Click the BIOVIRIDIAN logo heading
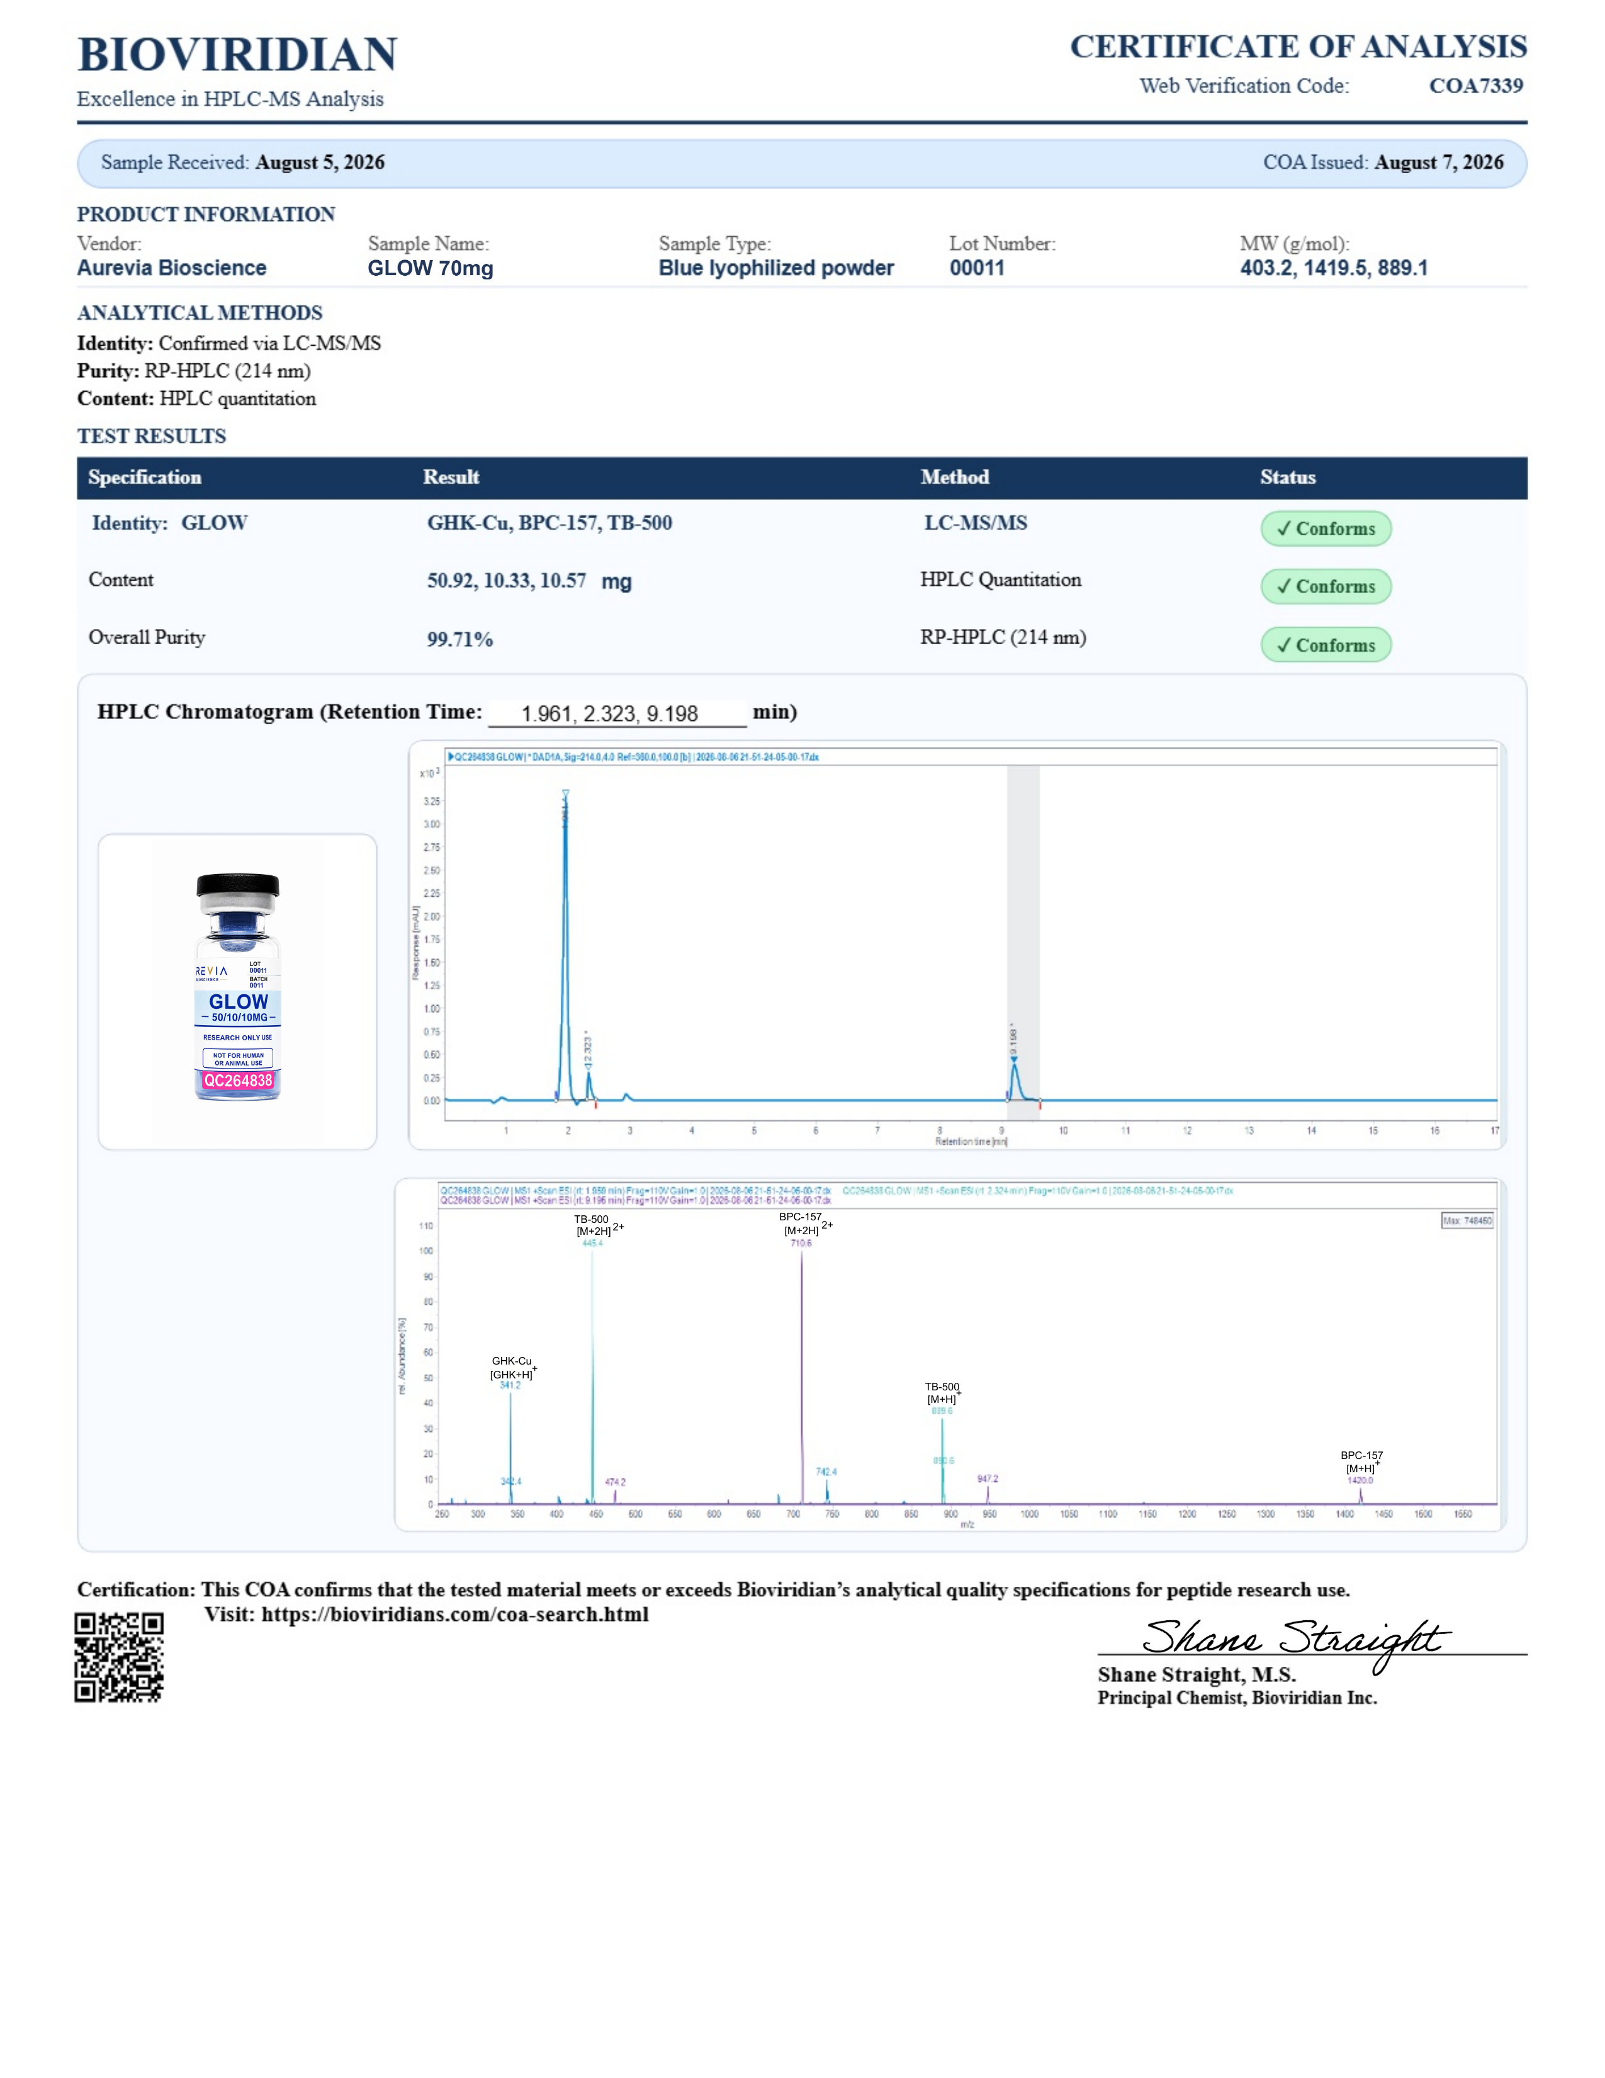Viewport: 1605px width, 2078px height. (x=238, y=54)
